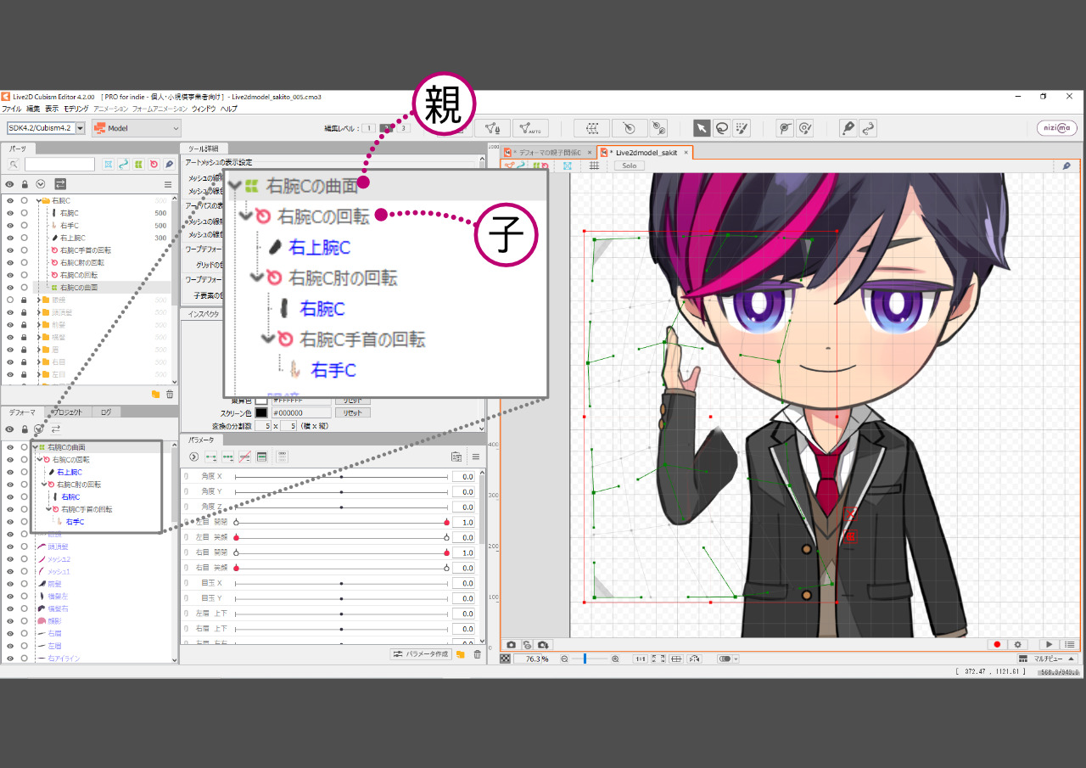This screenshot has height=768, width=1086.
Task: Choose the lasso selection tool
Action: pyautogui.click(x=721, y=128)
